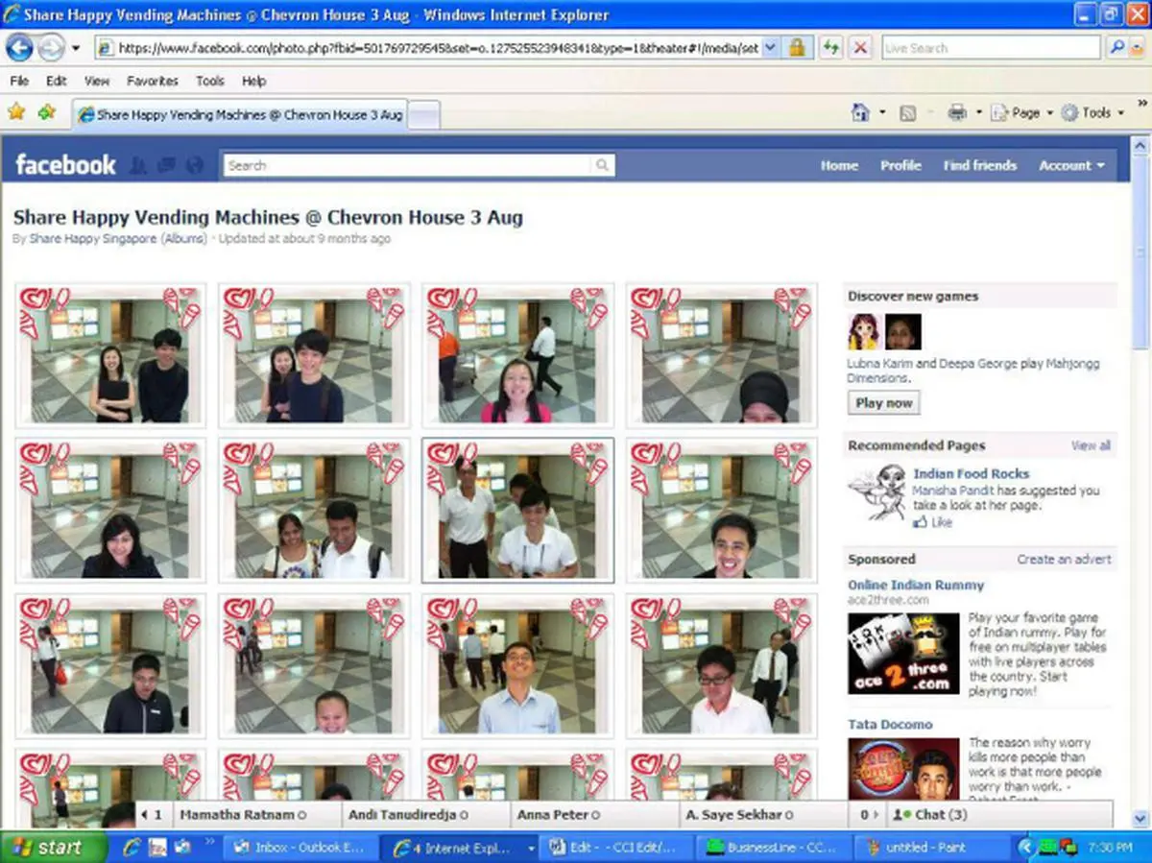Click the green Refresh page icon
The height and width of the screenshot is (863, 1152).
pyautogui.click(x=831, y=48)
